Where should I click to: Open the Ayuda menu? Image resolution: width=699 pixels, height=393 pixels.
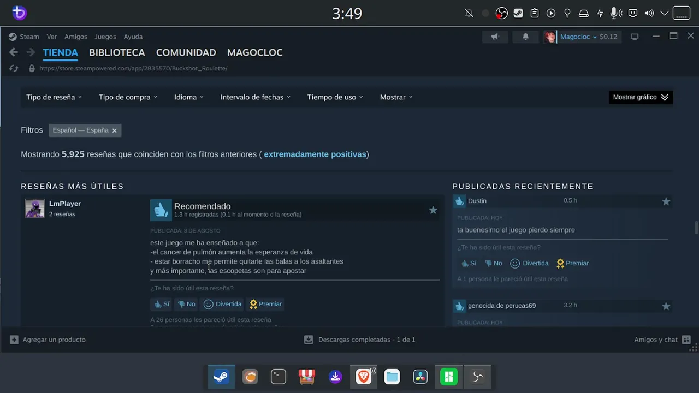click(133, 37)
